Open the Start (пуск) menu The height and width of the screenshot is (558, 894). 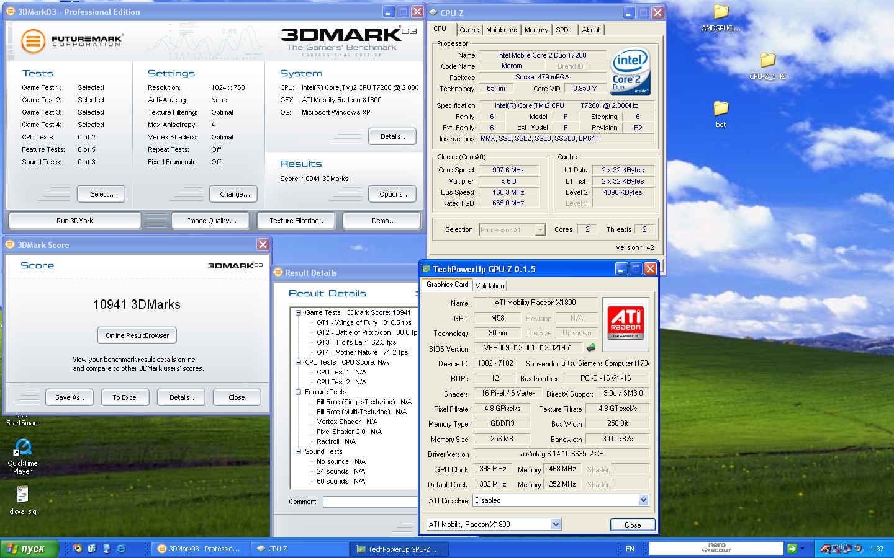[29, 549]
